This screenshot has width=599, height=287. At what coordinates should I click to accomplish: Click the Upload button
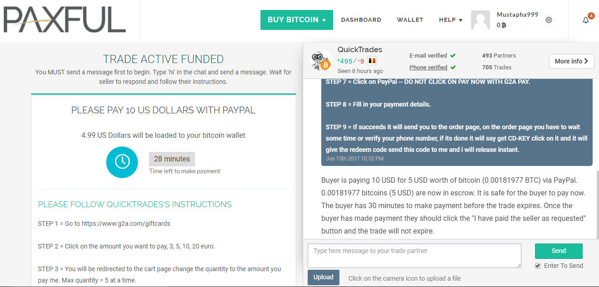click(x=323, y=277)
